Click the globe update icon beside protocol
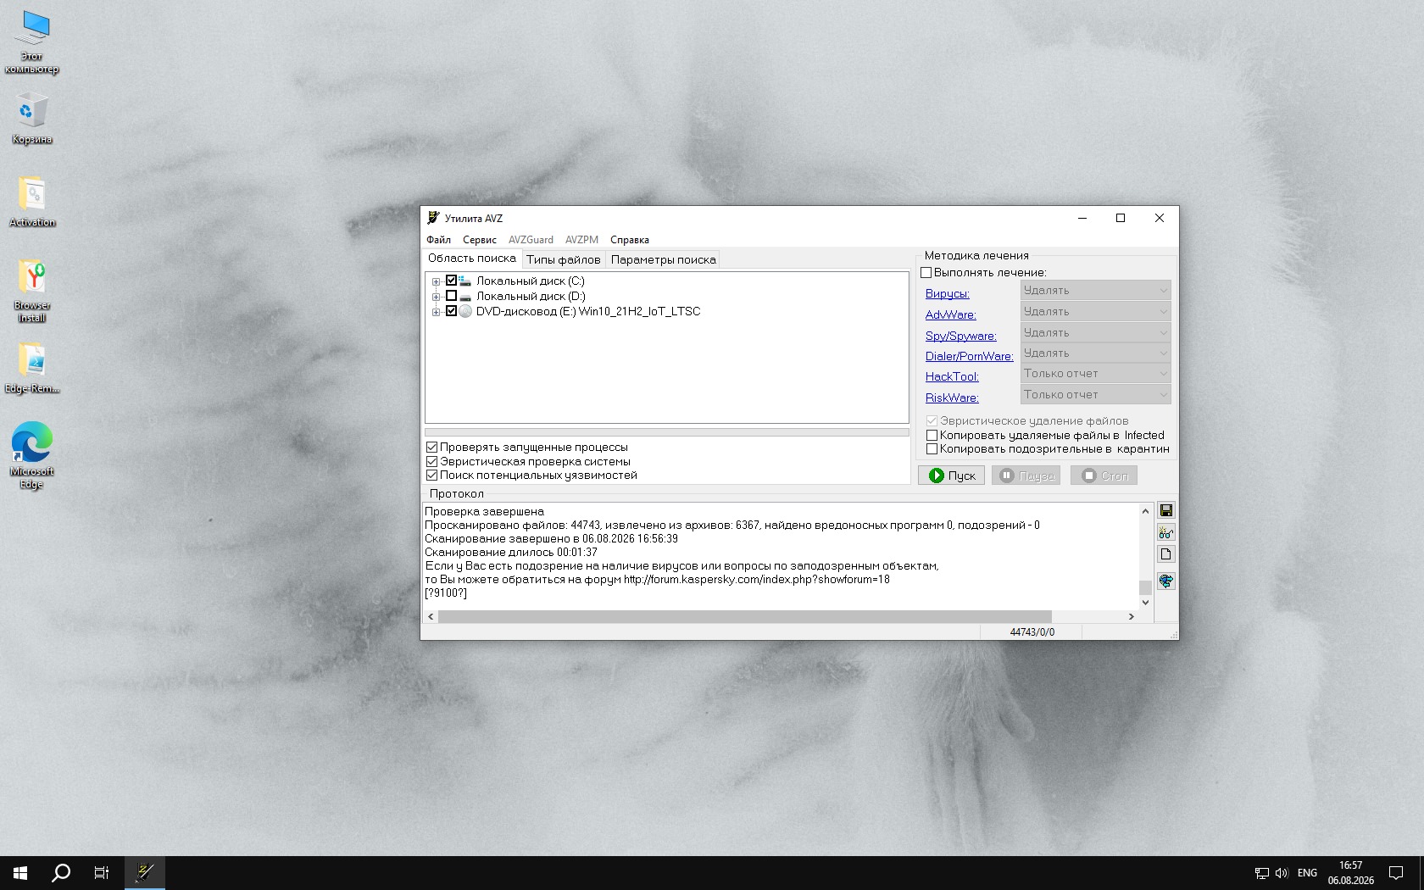The width and height of the screenshot is (1424, 890). [x=1166, y=581]
